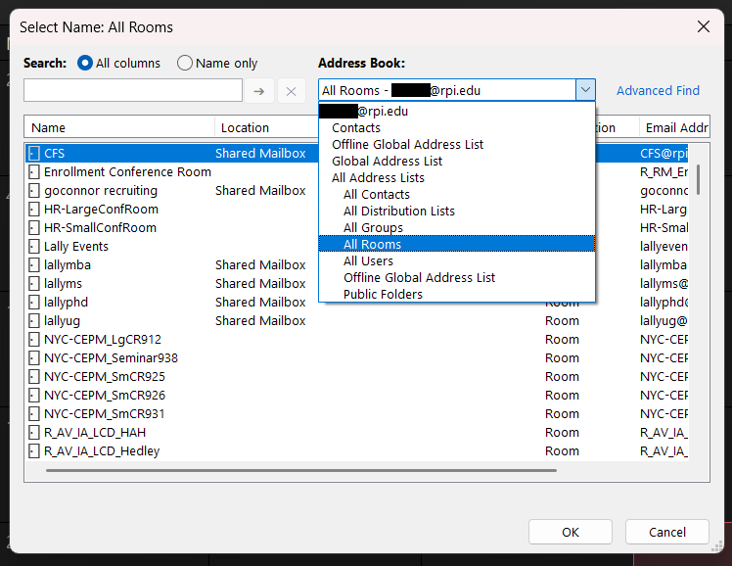Click the OK button

[570, 532]
